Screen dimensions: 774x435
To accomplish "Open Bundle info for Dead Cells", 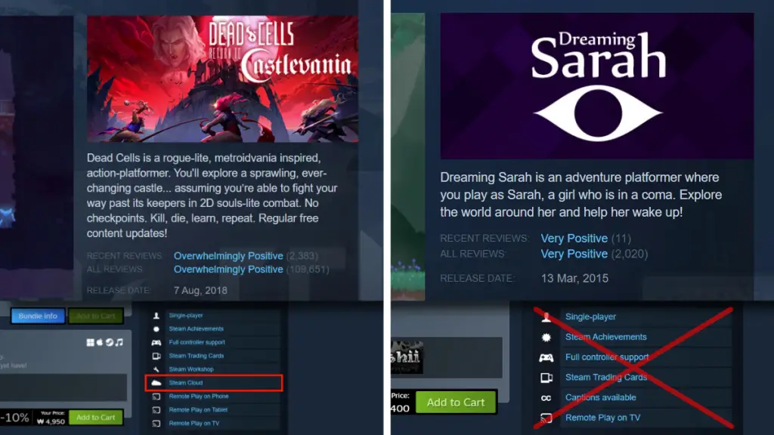I will pos(38,316).
